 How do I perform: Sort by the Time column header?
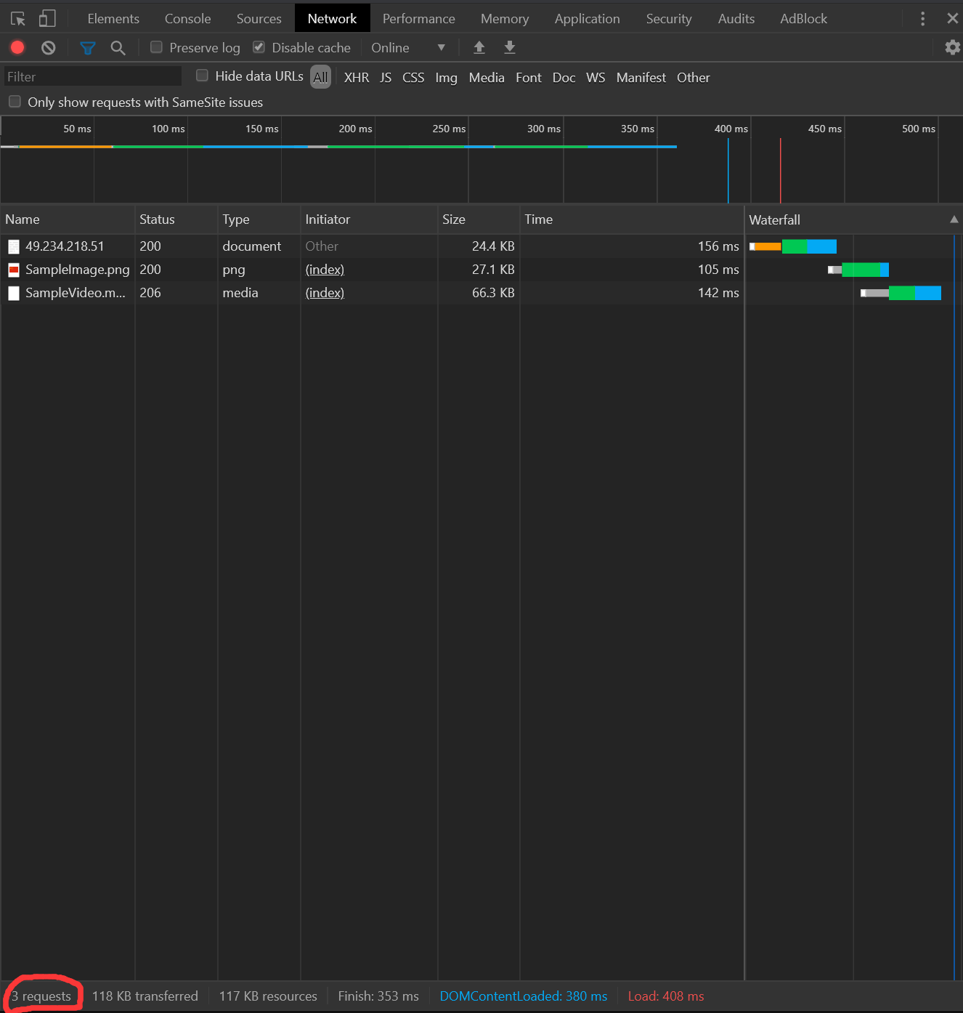tap(632, 219)
